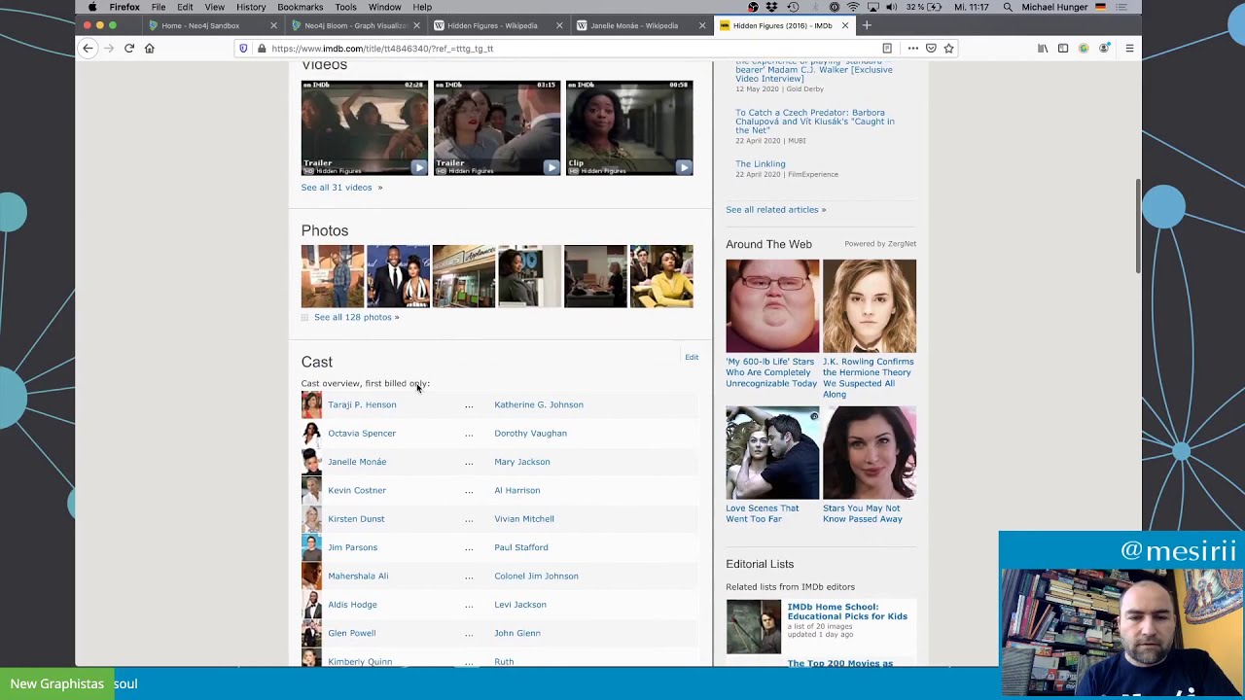Play the second trailer video
1245x700 pixels.
click(x=496, y=128)
